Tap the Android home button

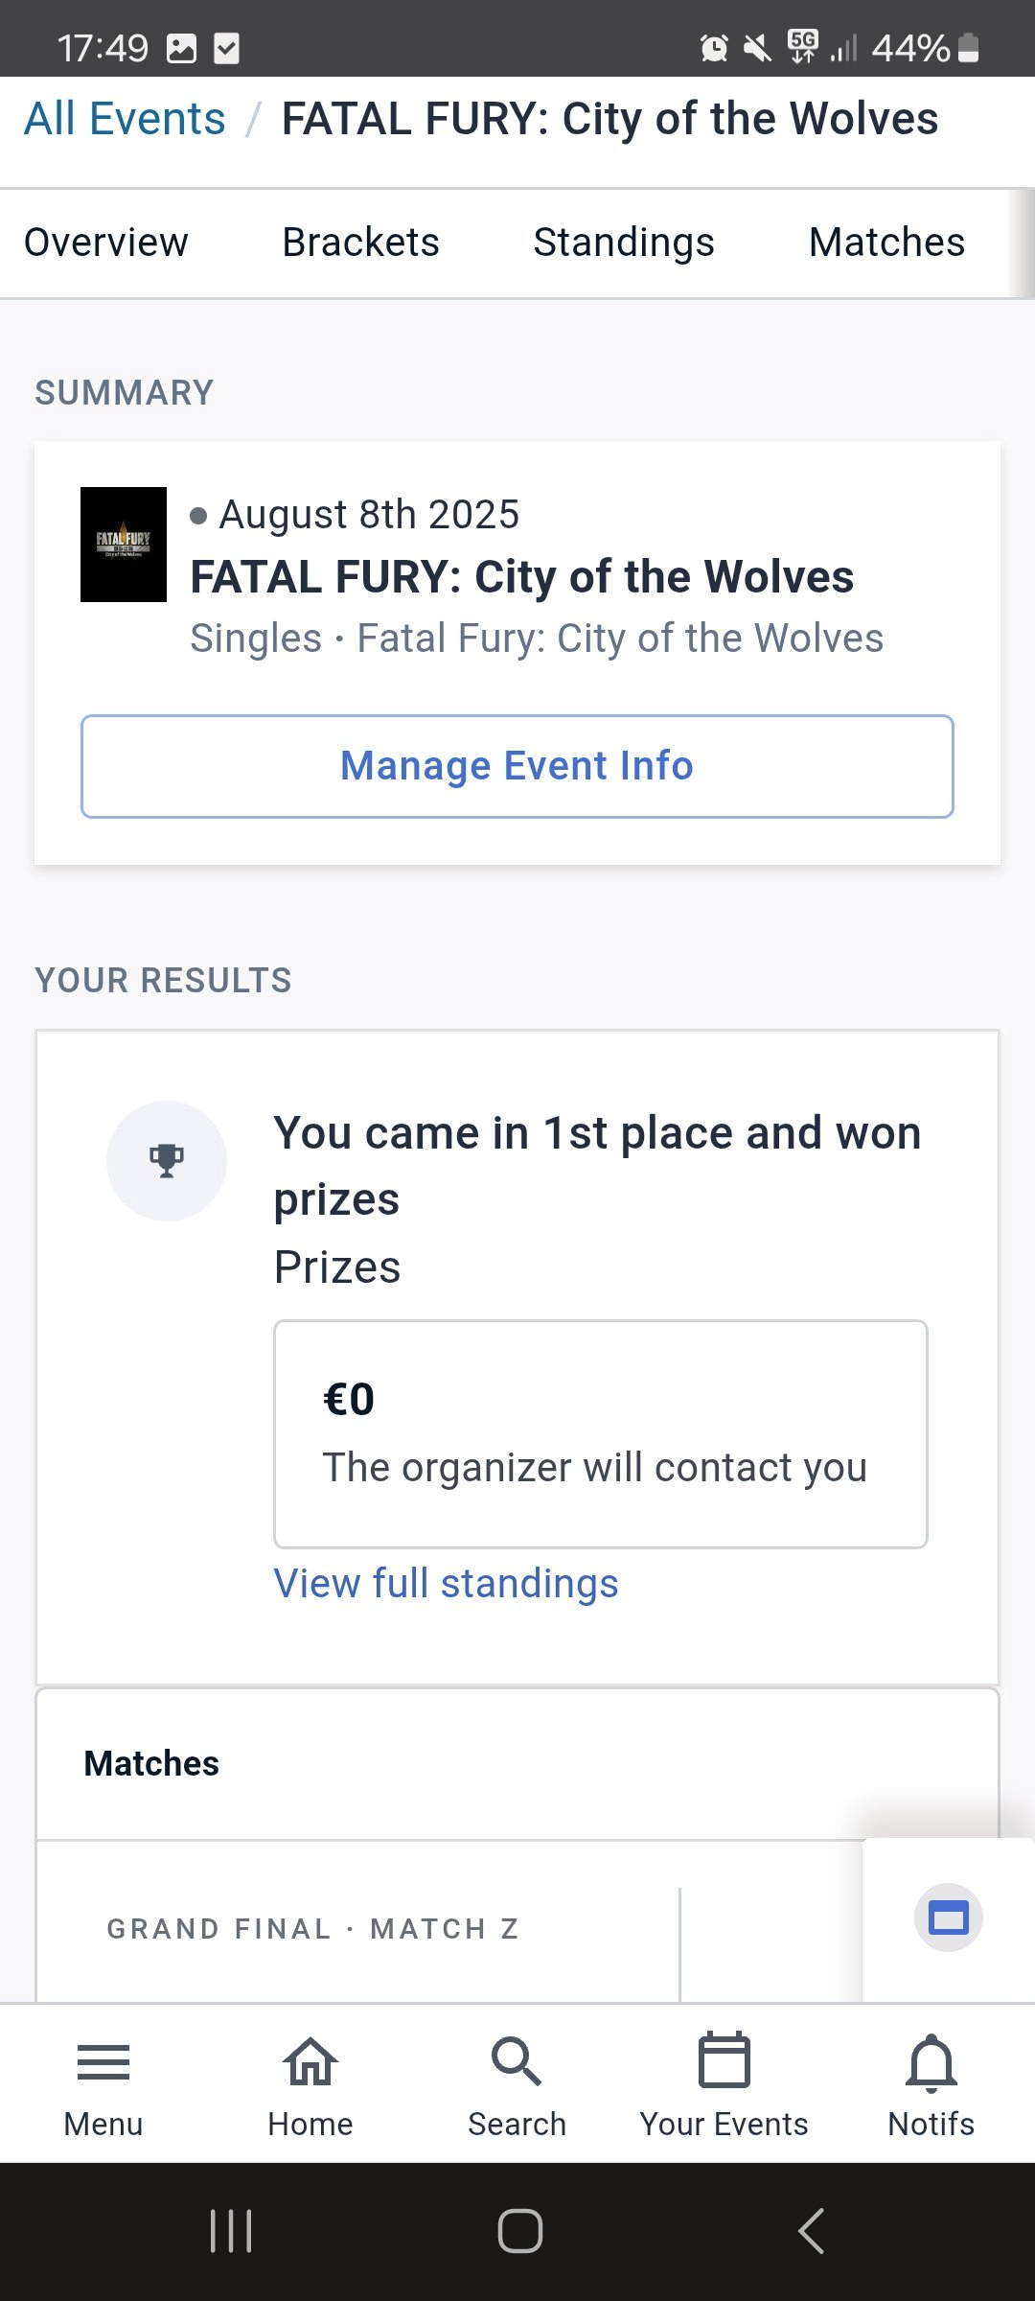coord(519,2231)
